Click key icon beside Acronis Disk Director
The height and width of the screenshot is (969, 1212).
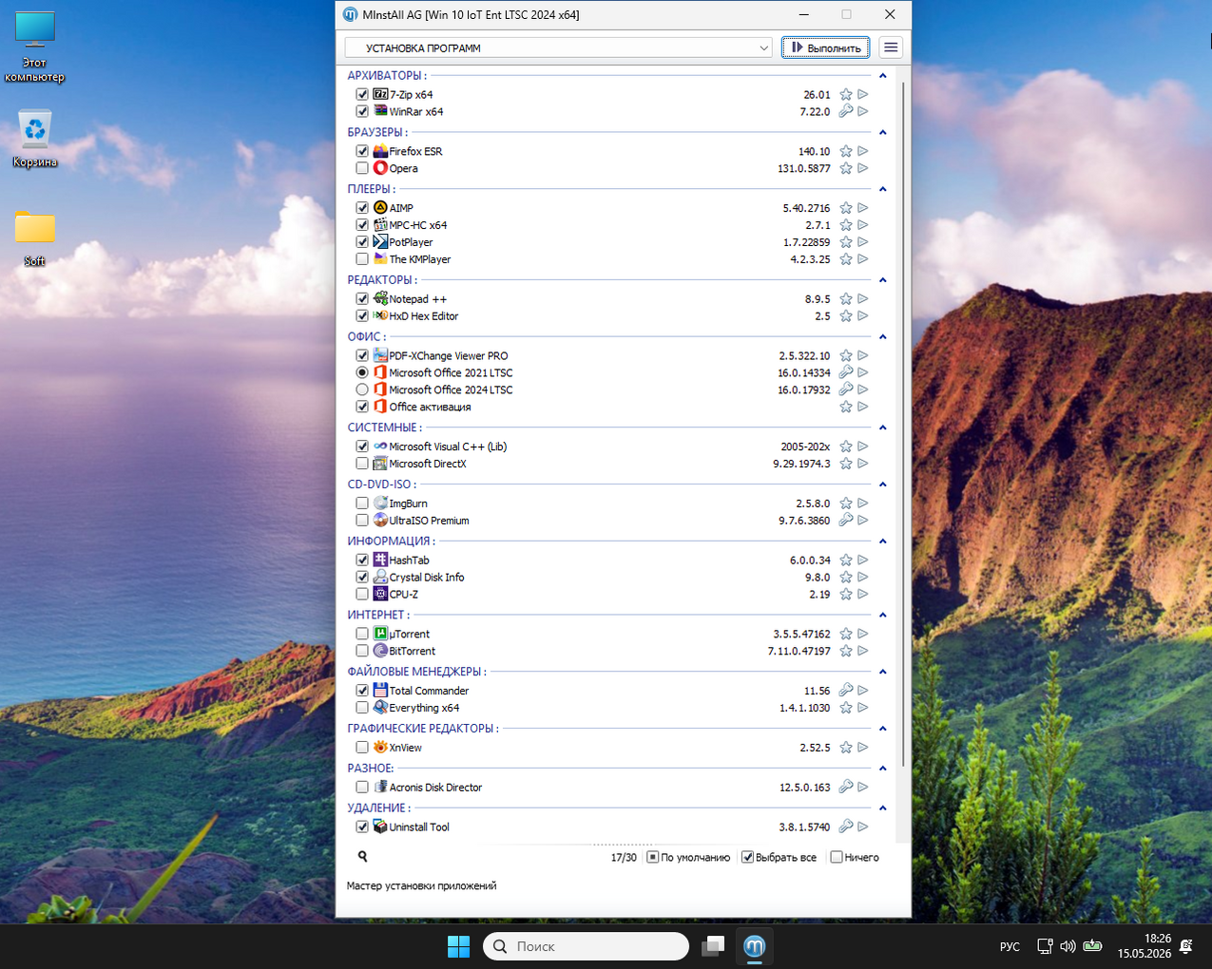846,787
